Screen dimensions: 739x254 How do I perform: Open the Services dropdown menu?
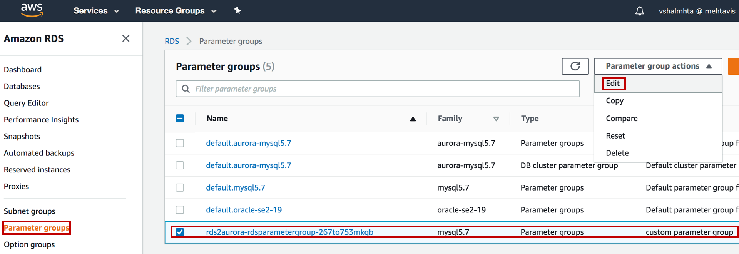pos(96,11)
